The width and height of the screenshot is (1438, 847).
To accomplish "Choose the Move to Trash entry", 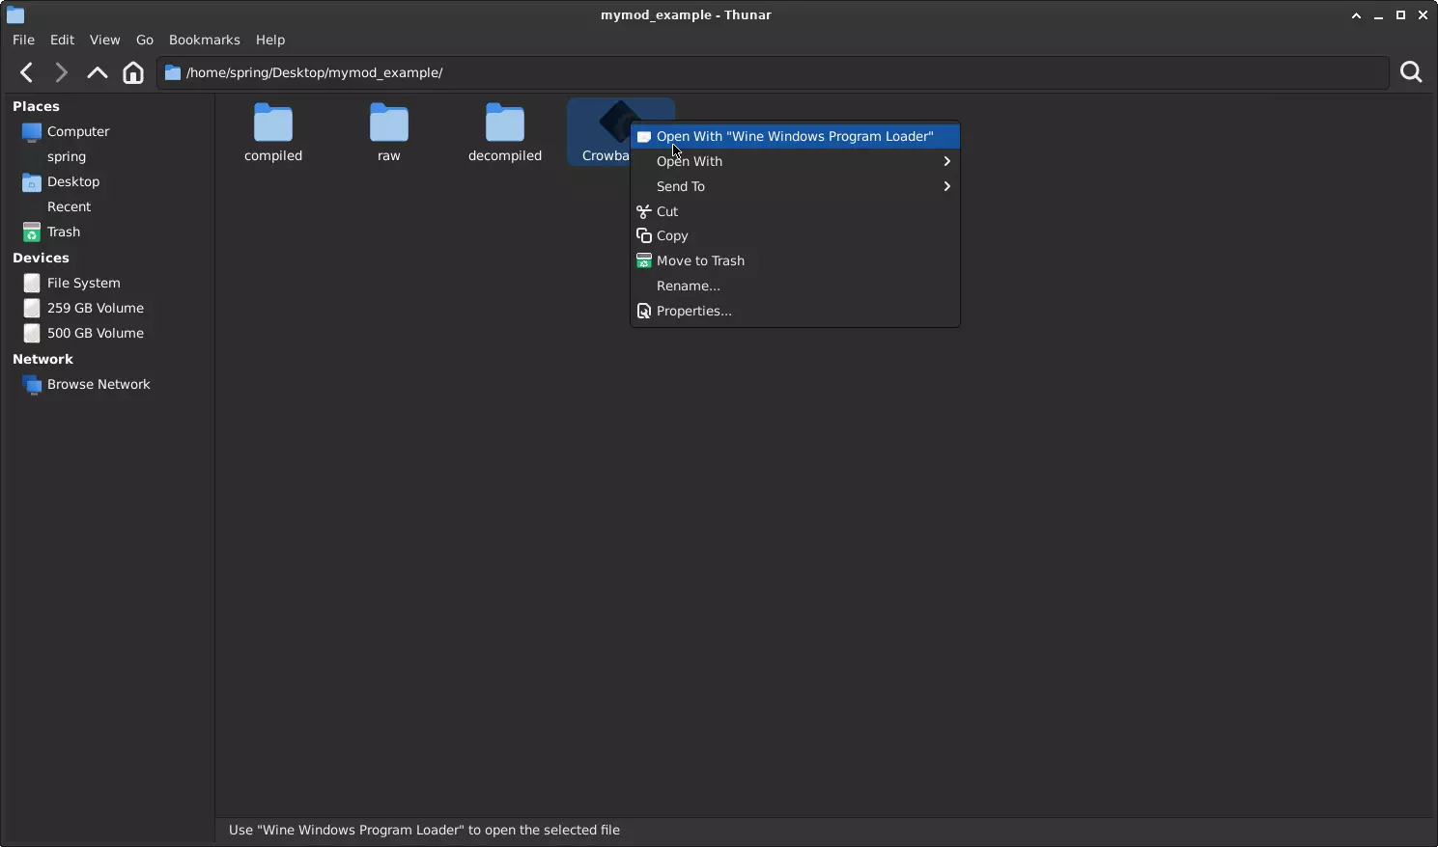I will 795,260.
